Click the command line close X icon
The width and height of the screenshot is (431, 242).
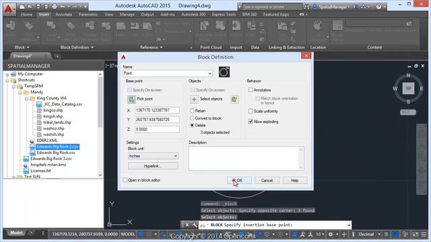click(x=187, y=225)
